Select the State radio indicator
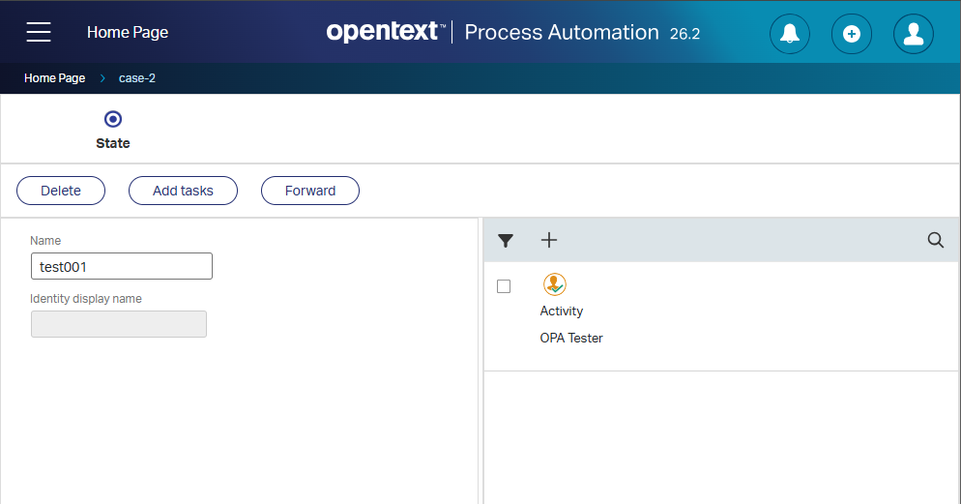Screen dimensions: 961x504 pos(113,119)
